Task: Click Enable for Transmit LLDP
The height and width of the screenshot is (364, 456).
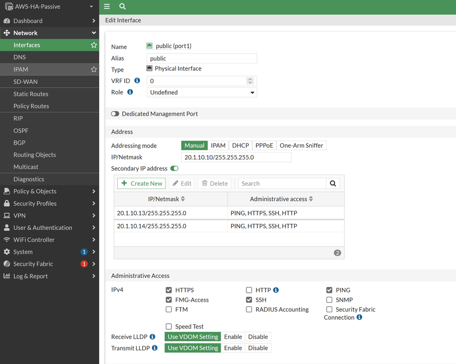Action: (233, 348)
